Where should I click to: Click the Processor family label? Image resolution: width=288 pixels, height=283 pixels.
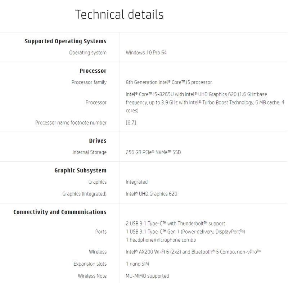click(89, 82)
